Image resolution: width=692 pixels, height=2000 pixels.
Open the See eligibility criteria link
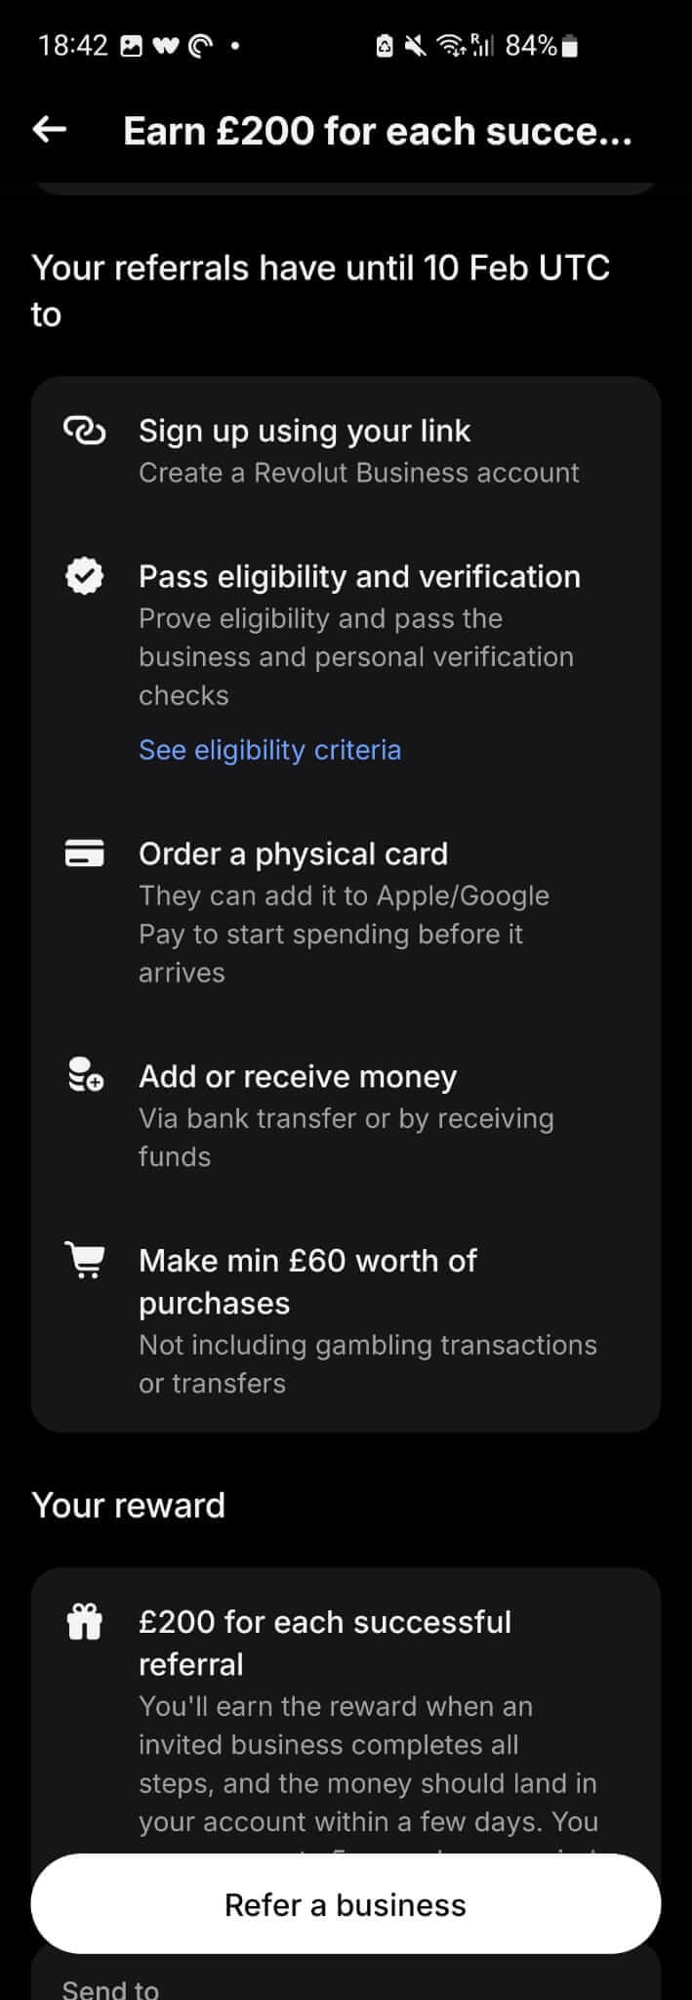[269, 749]
